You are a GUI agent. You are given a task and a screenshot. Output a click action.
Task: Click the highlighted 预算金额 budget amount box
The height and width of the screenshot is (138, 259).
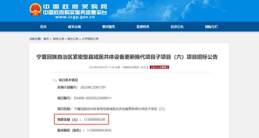[x=81, y=120]
